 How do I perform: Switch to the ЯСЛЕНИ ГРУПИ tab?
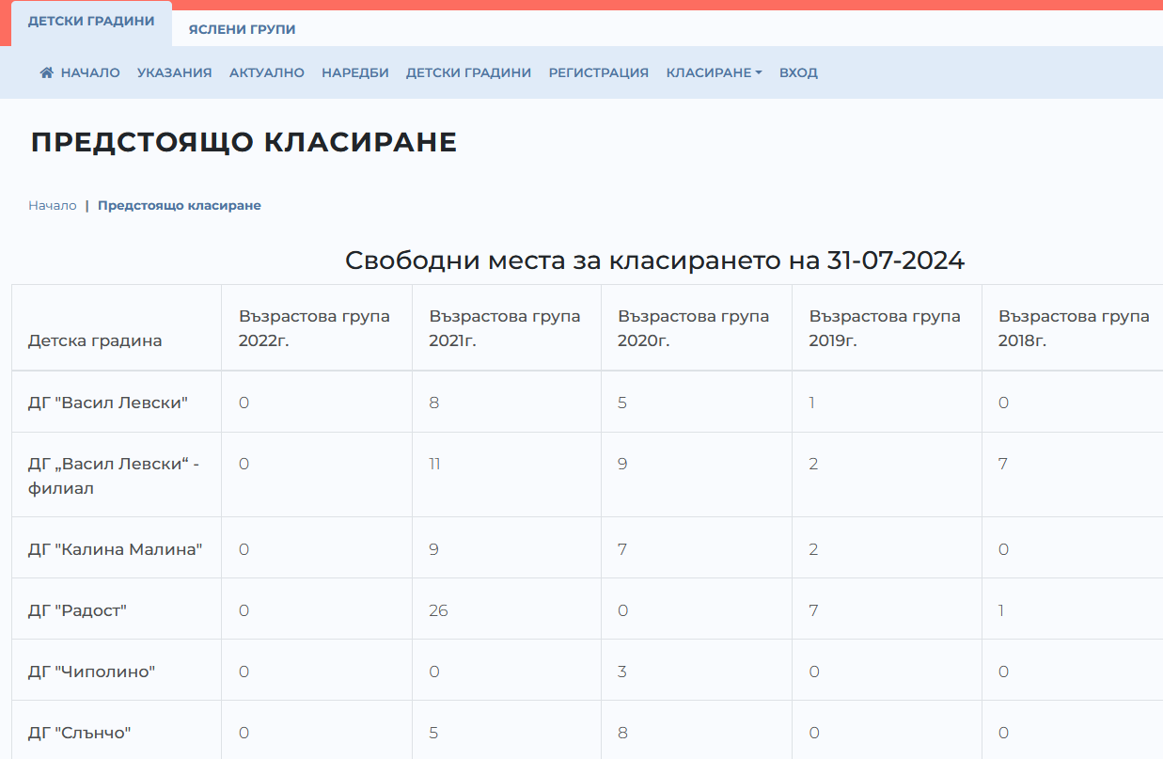242,29
